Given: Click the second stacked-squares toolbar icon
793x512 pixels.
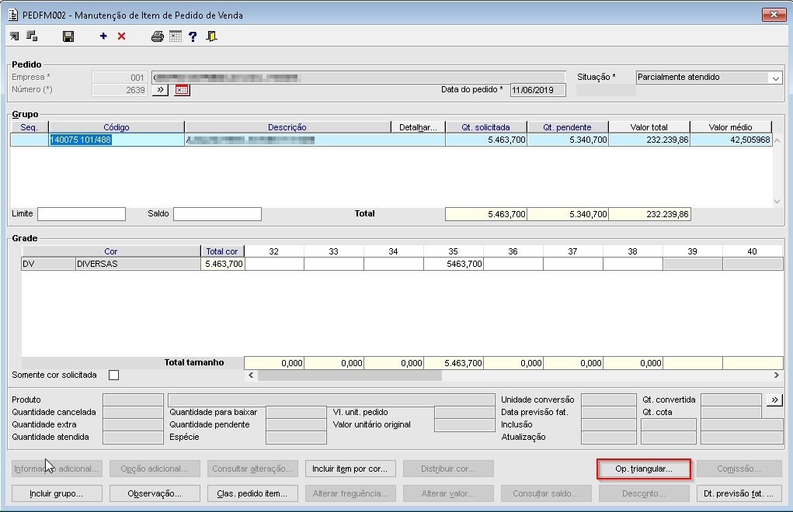Looking at the screenshot, I should click(x=32, y=36).
